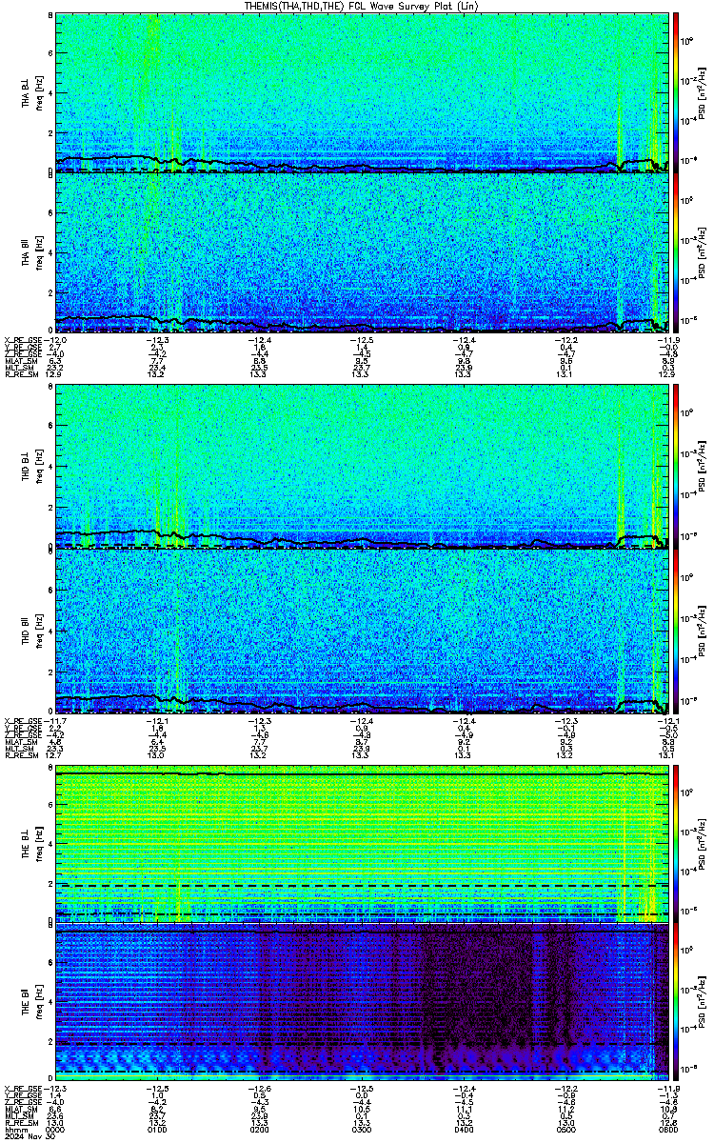Click the 0100 time tick label
This screenshot has width=714, height=1143.
point(157,1131)
